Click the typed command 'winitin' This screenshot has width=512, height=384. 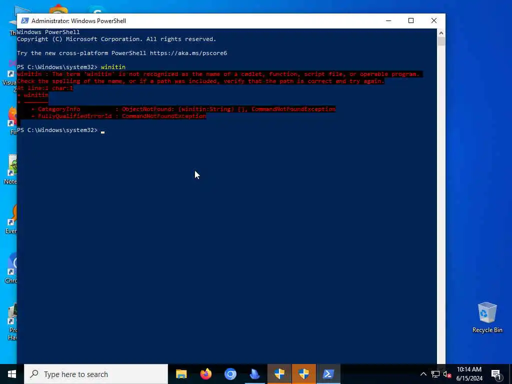tap(113, 67)
